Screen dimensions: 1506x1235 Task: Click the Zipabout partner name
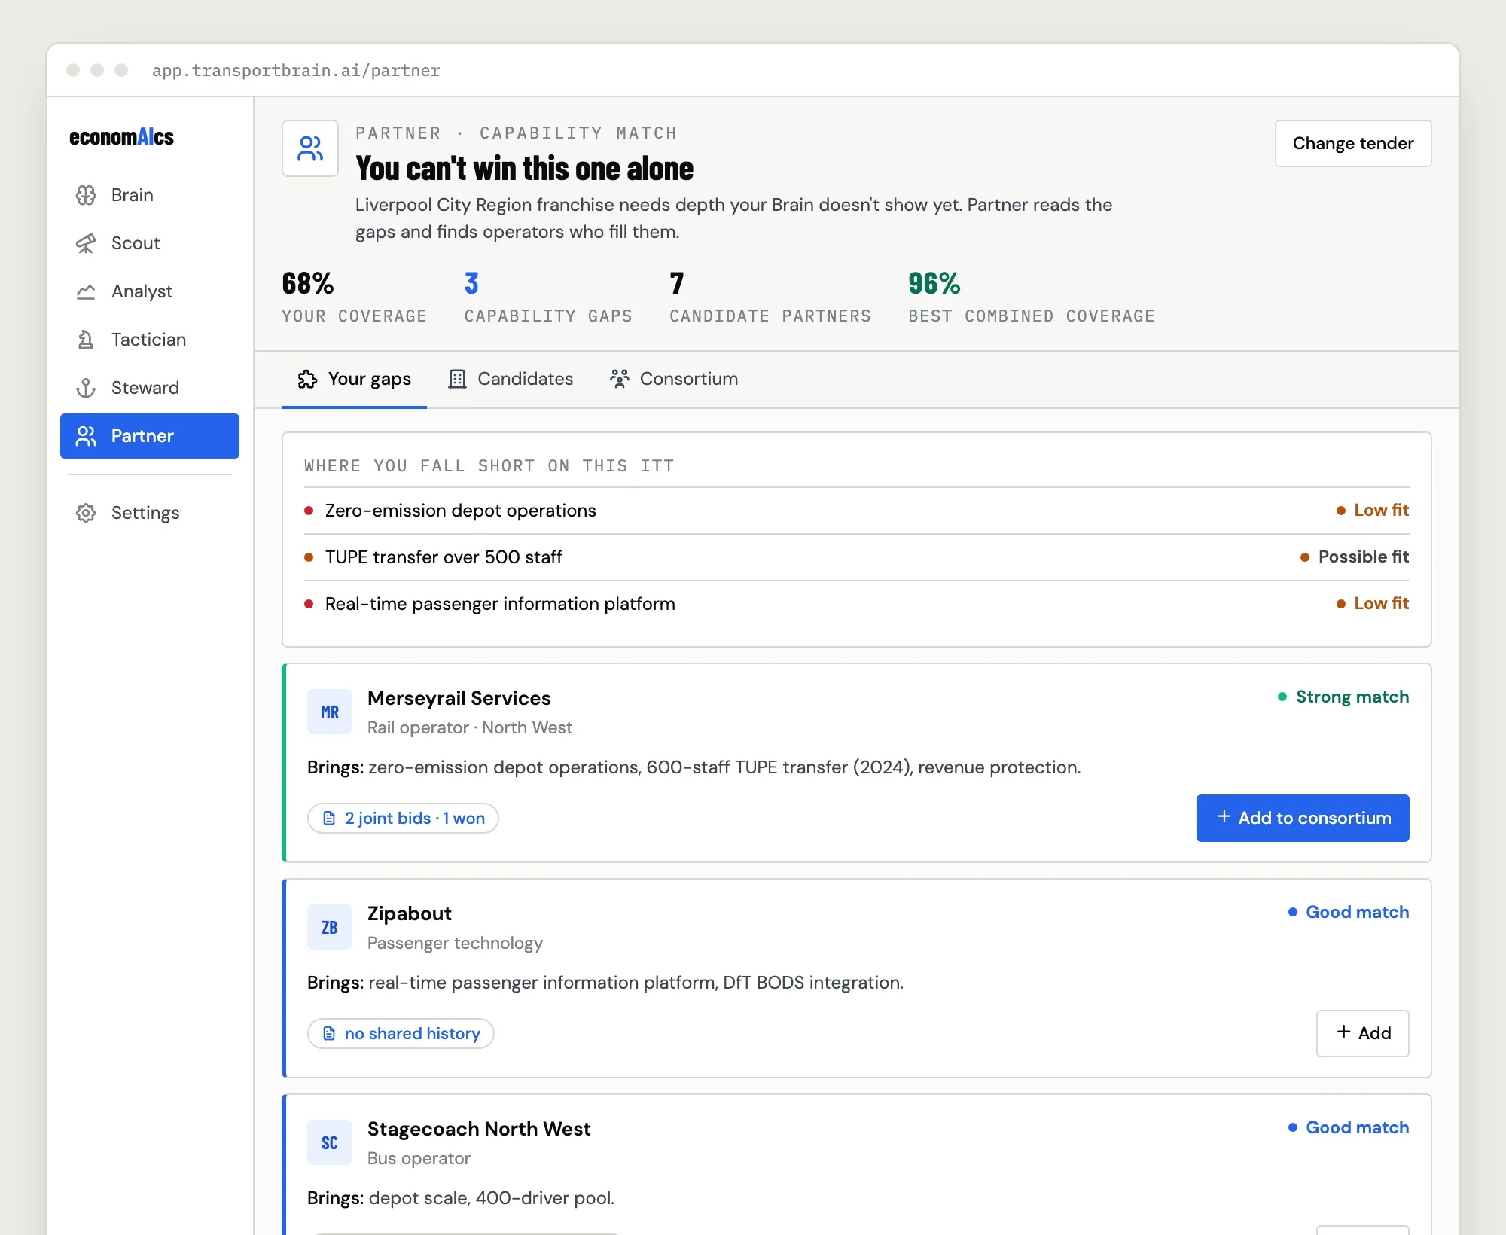[410, 913]
